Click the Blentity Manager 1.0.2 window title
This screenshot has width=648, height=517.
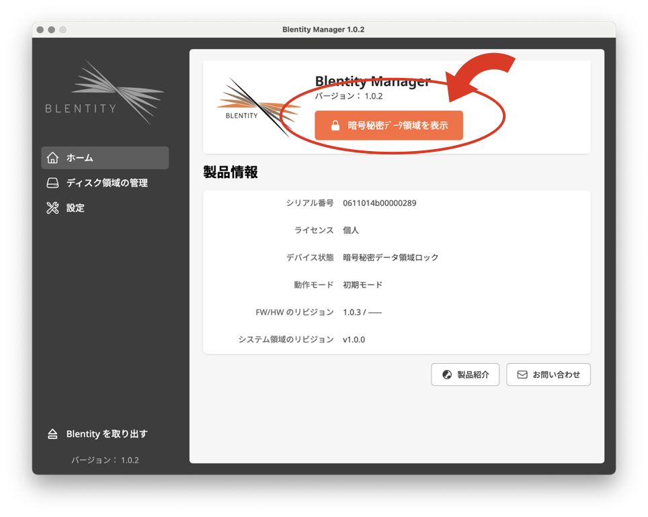pos(323,30)
